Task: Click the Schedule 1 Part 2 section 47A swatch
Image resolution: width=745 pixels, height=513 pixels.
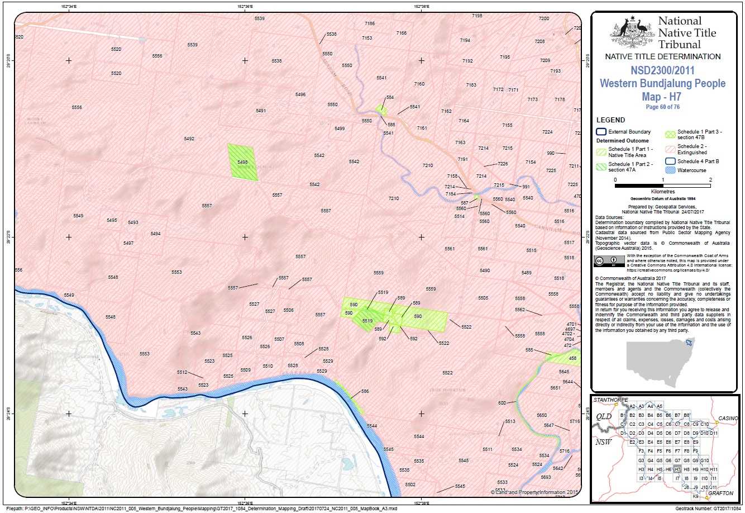Action: 601,167
